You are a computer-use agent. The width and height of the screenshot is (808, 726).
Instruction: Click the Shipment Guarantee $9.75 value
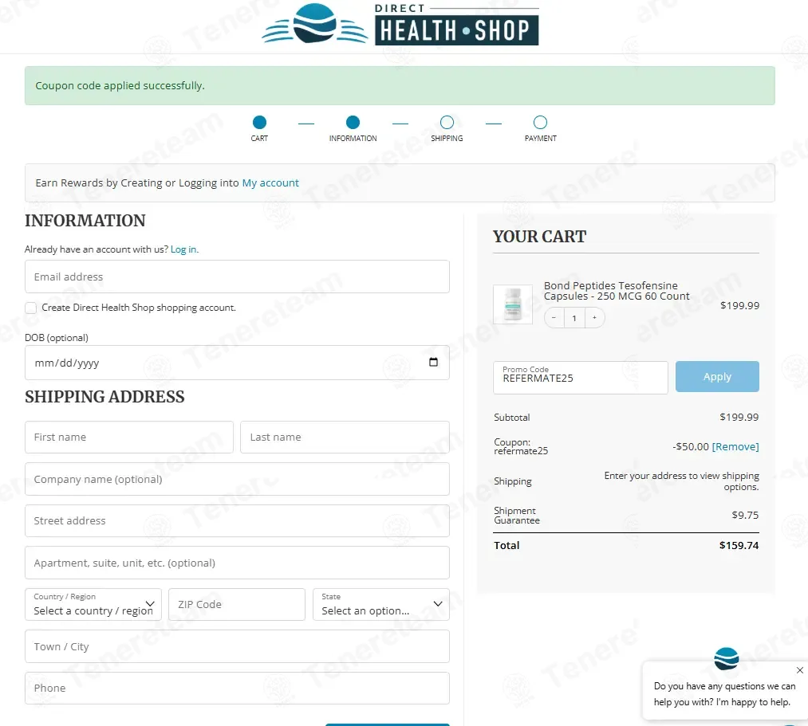(745, 515)
